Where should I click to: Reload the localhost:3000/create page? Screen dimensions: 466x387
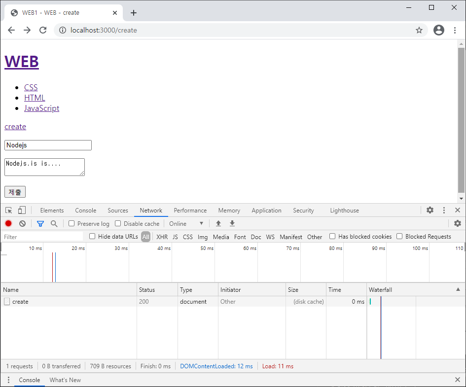point(43,30)
